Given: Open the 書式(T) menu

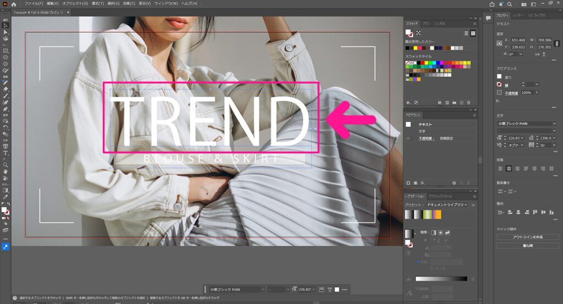Looking at the screenshot, I should pyautogui.click(x=98, y=4).
